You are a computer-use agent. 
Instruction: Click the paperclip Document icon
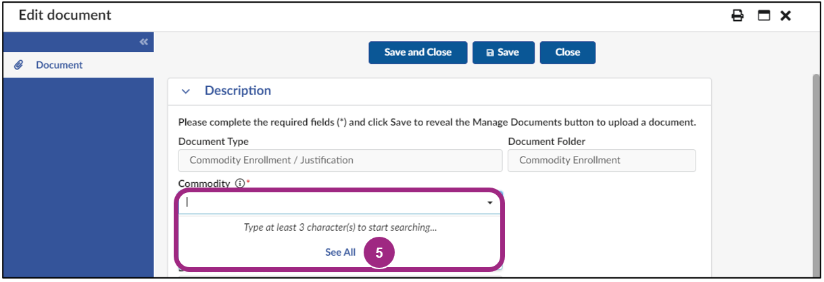[x=19, y=65]
